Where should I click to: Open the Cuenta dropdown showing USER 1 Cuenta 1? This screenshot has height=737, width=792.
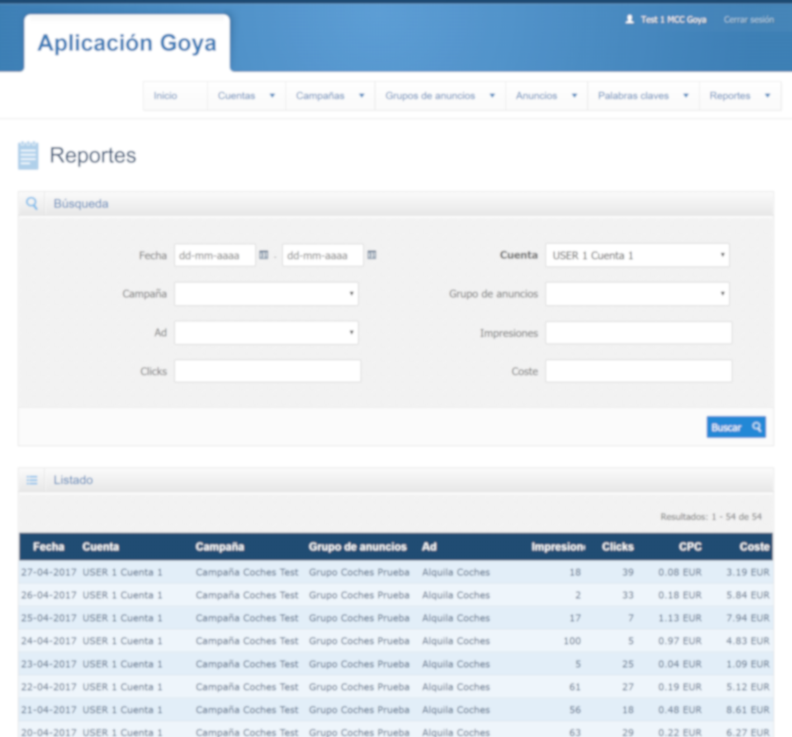point(637,255)
